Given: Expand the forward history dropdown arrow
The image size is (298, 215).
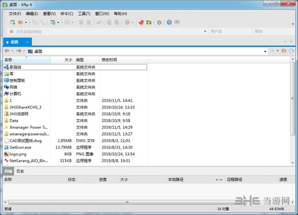Looking at the screenshot, I should point(24,51).
